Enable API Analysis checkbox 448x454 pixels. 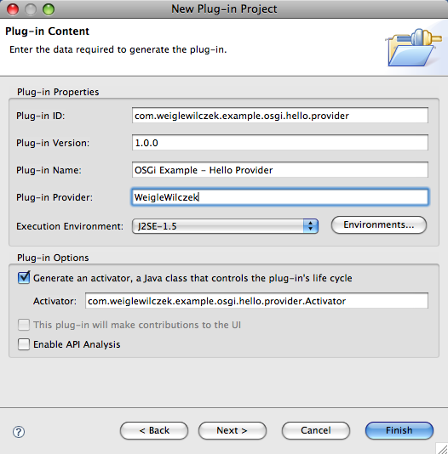[x=24, y=344]
